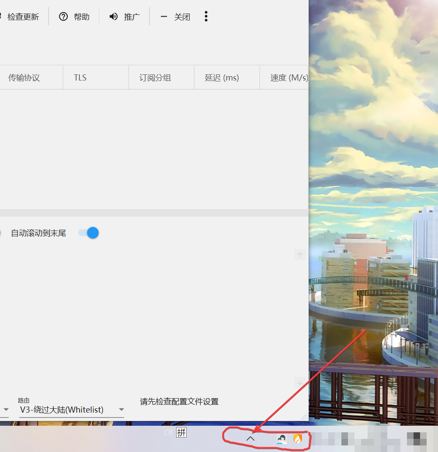Click the 拼 input method indicator
This screenshot has height=452, width=438.
(181, 433)
